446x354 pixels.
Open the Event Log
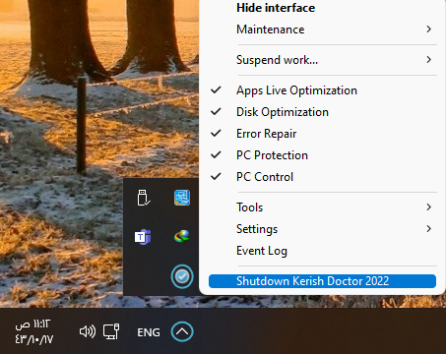coord(322,251)
